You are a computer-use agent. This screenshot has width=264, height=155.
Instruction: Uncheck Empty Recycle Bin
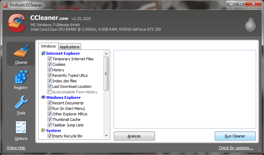click(50, 136)
